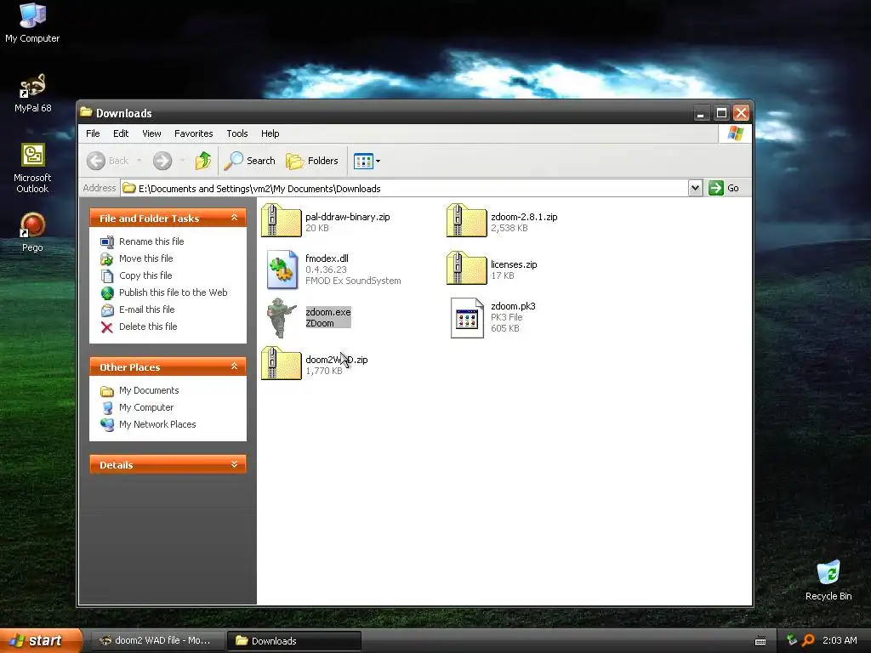Click Copy this file

tap(145, 275)
